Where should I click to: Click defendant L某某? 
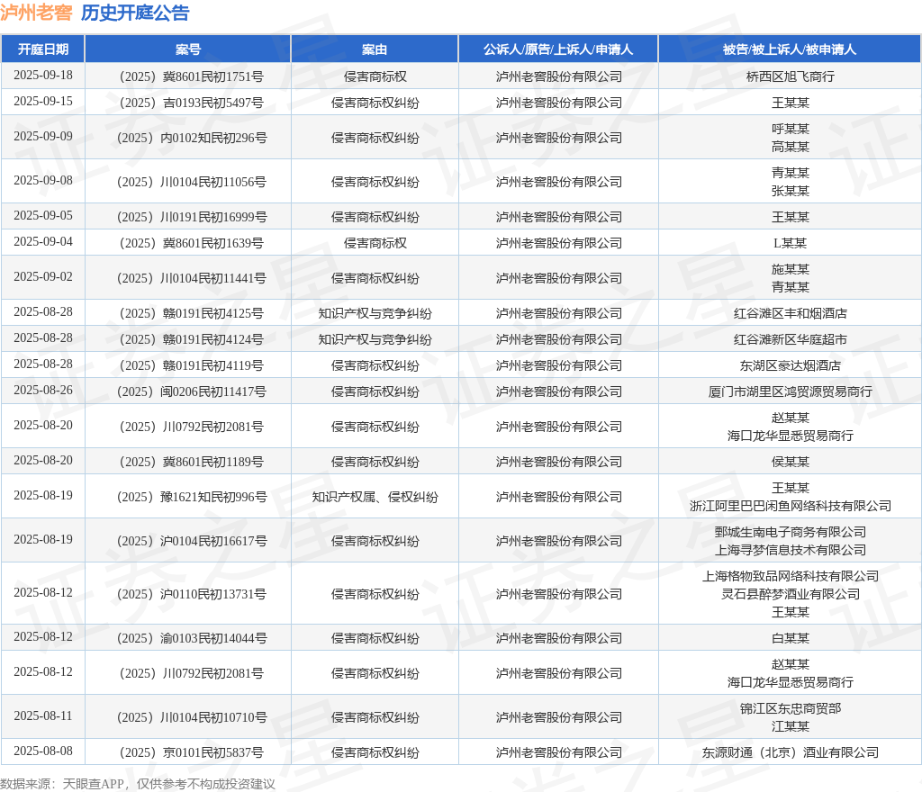790,243
